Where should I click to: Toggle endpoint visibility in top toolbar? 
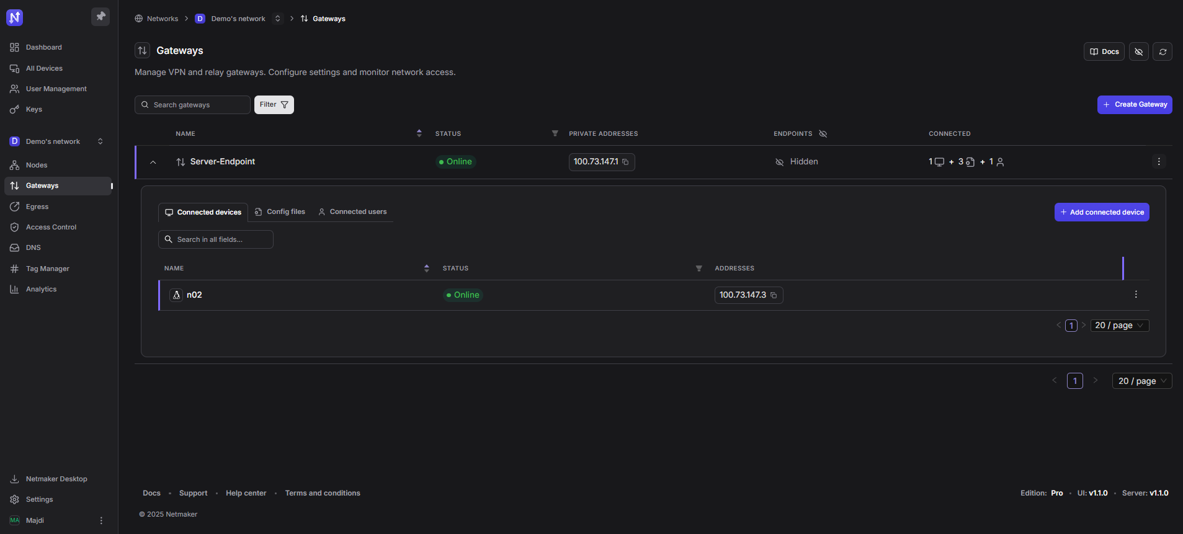1138,52
